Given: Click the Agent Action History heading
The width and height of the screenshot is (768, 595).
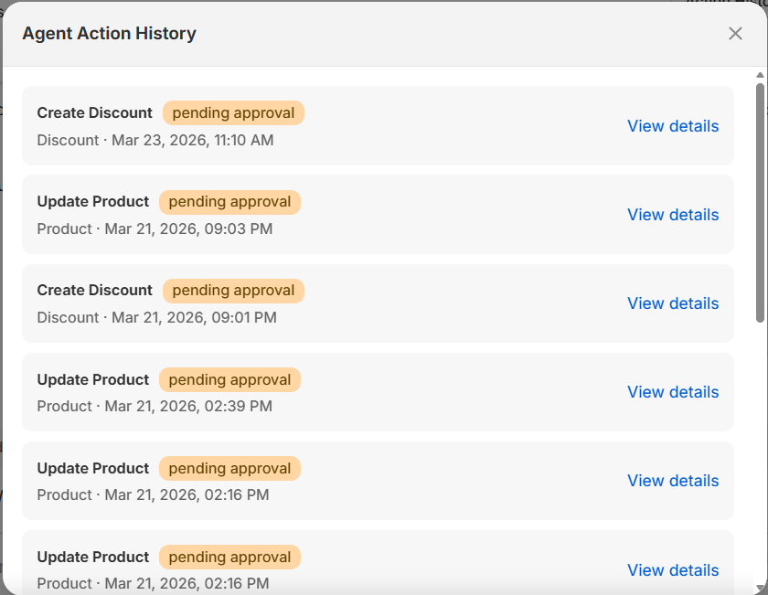Looking at the screenshot, I should tap(109, 34).
